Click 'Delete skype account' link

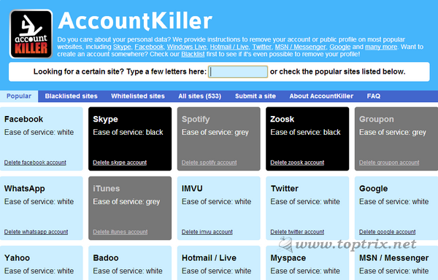(120, 163)
